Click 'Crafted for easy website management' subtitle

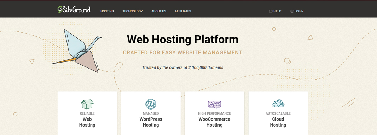(182, 52)
